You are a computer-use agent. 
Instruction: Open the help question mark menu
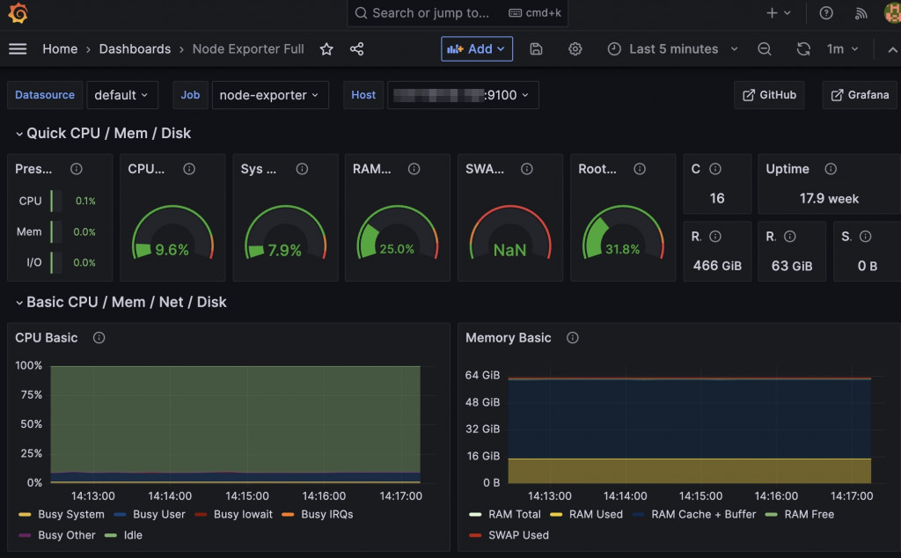coord(826,12)
